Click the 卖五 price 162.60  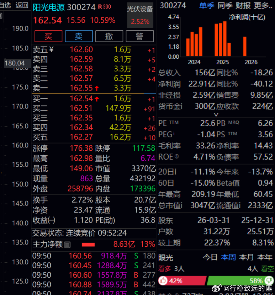81,50
